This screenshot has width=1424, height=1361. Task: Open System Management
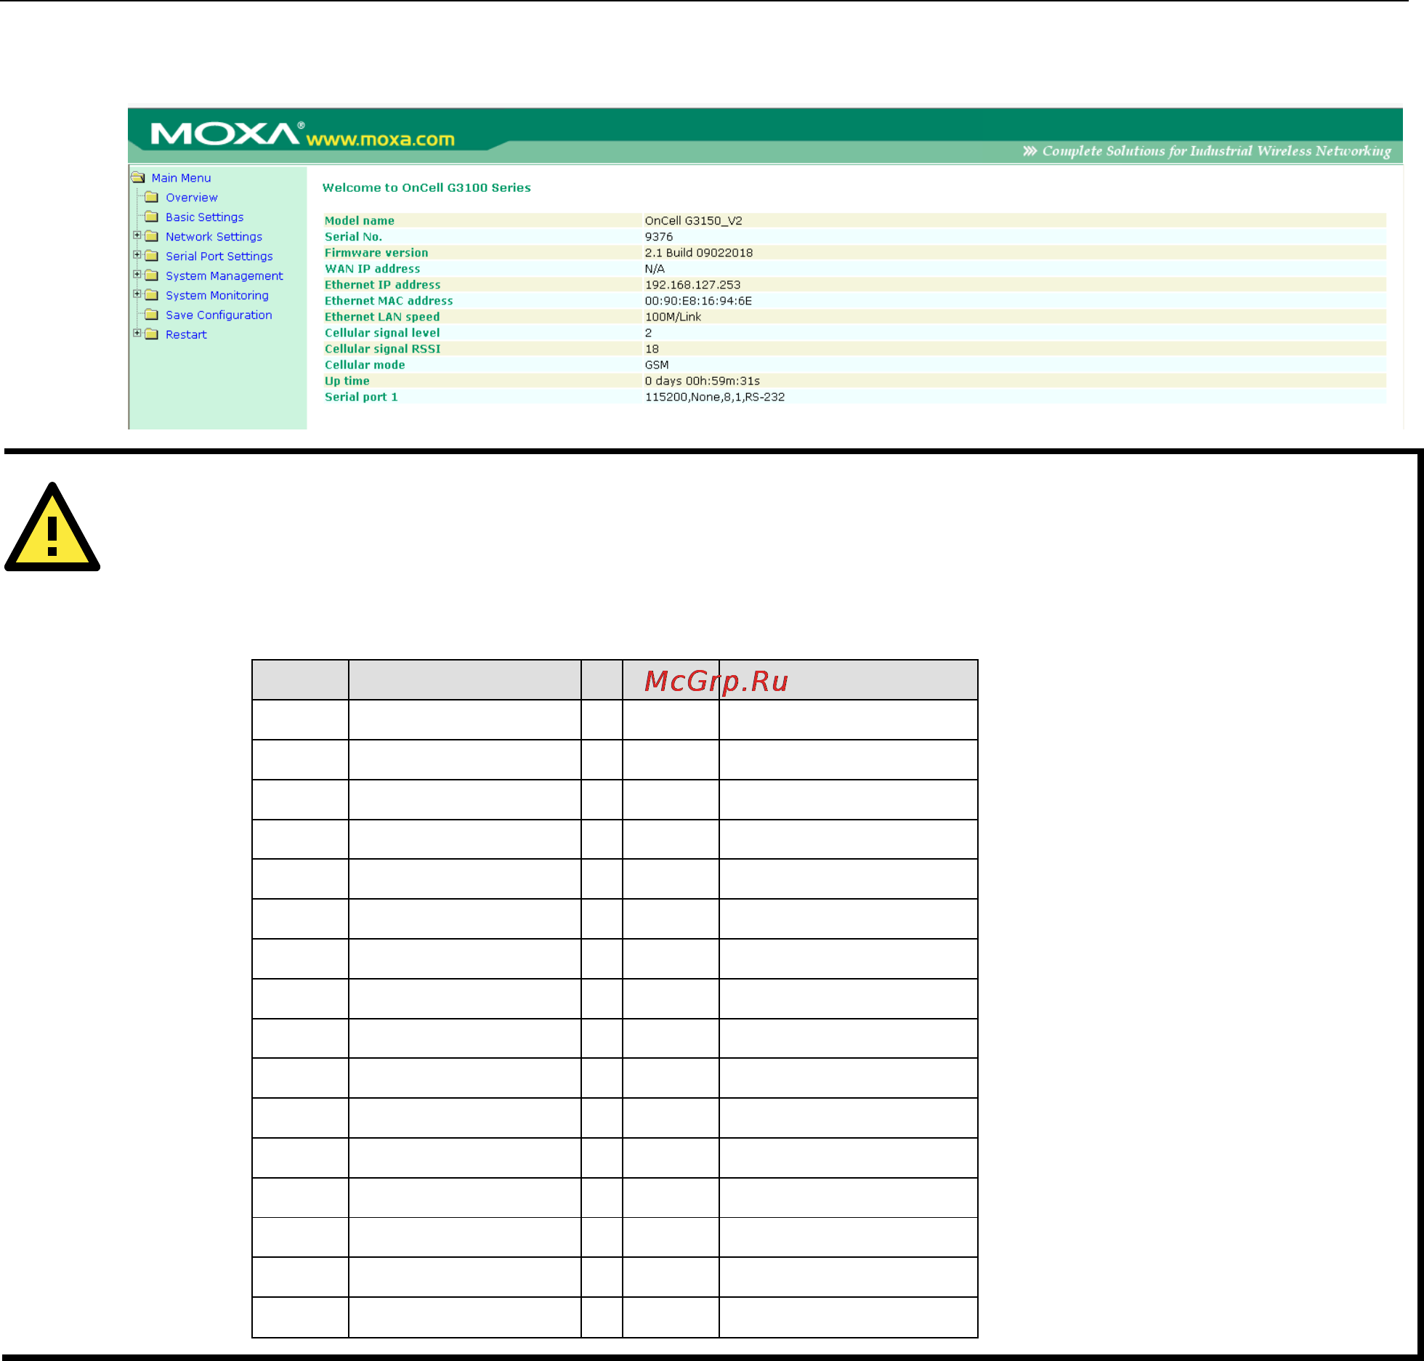tap(224, 276)
